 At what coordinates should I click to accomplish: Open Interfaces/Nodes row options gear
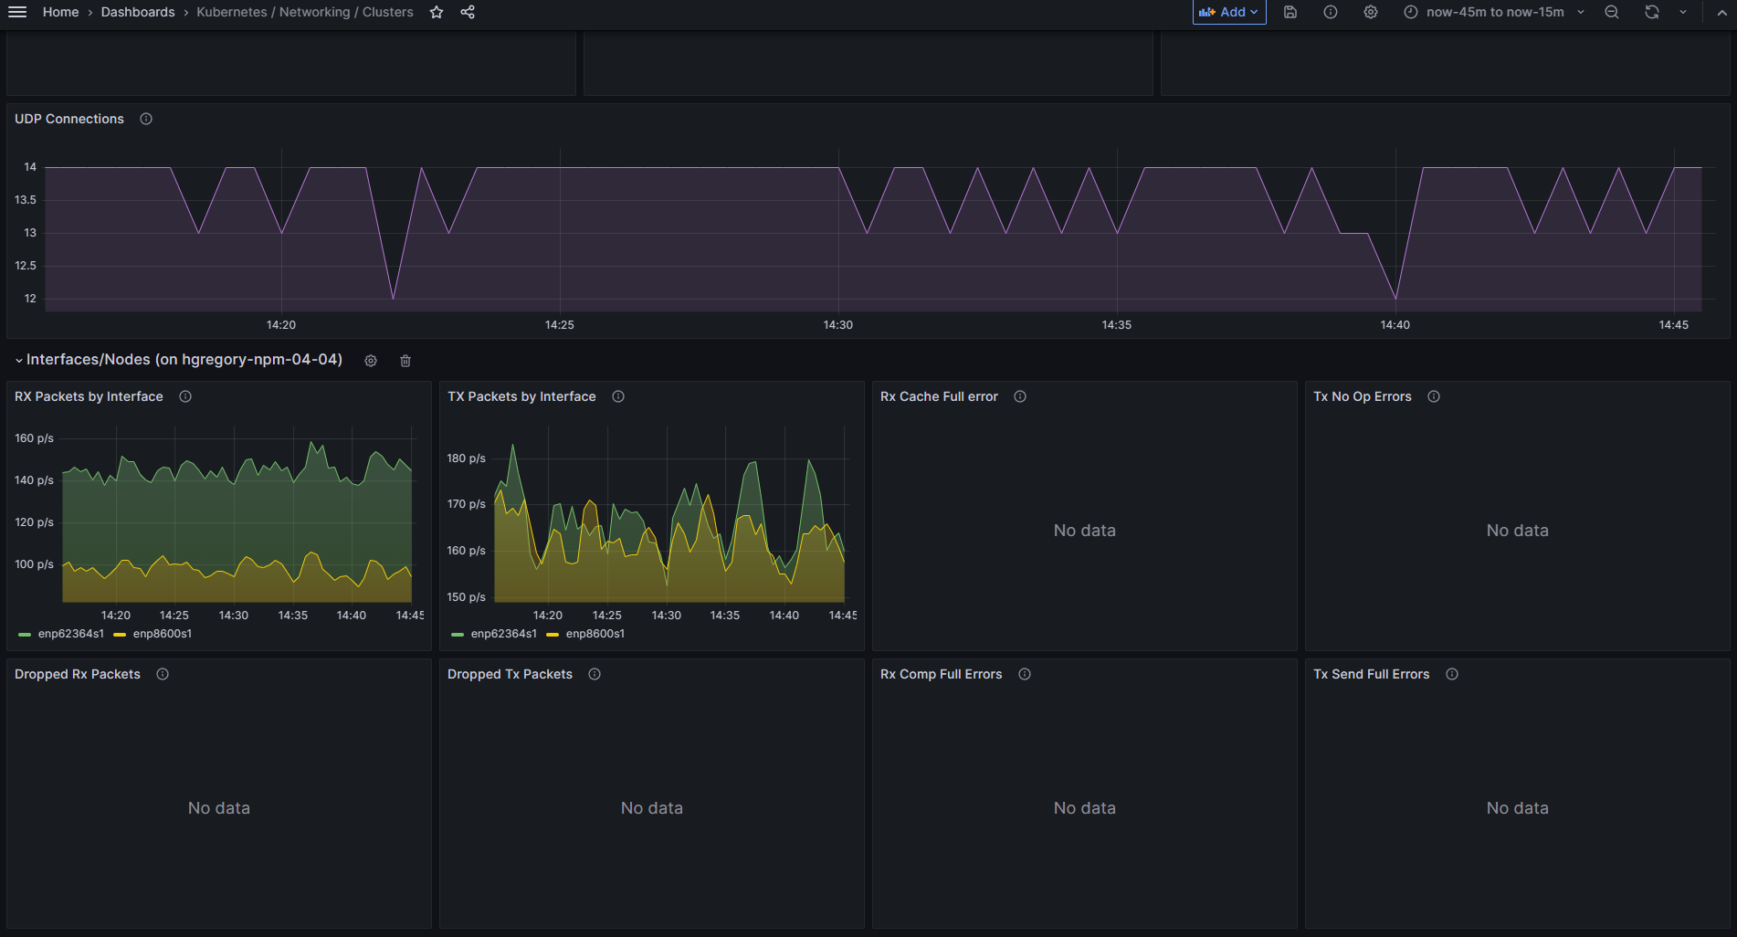371,361
